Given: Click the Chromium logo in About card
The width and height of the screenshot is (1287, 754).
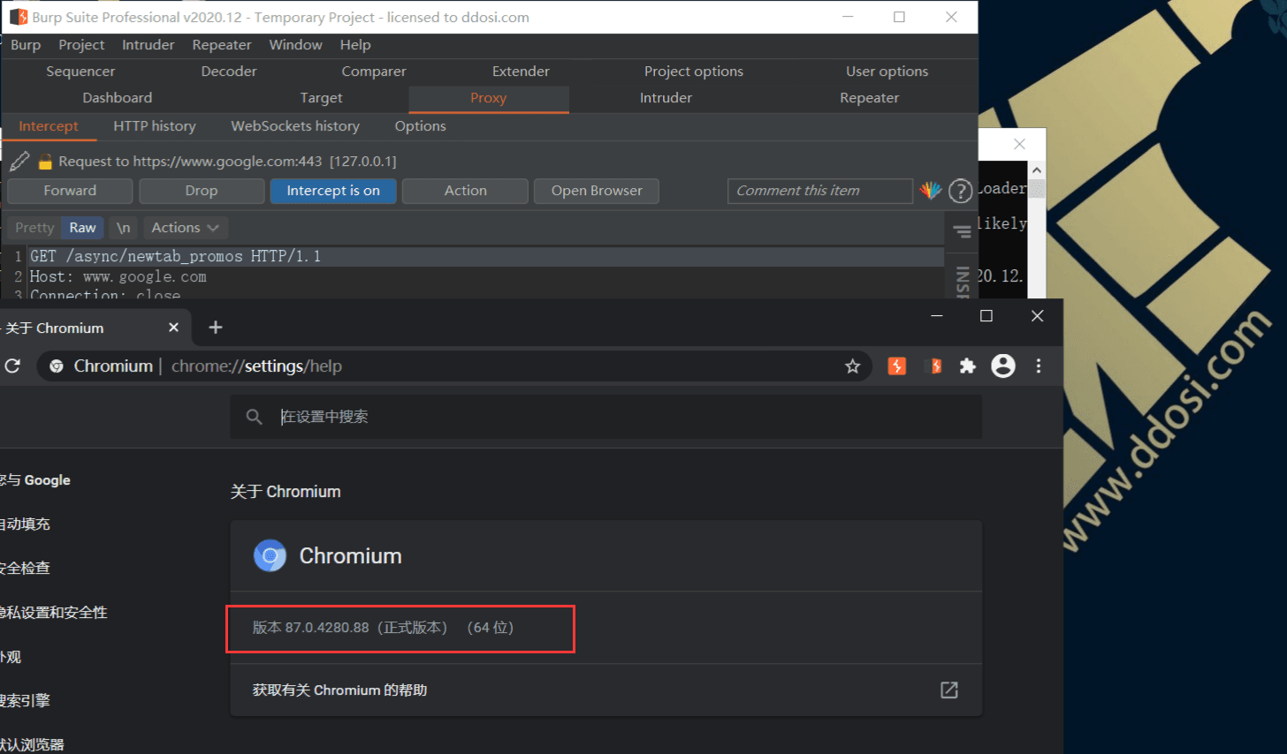Looking at the screenshot, I should click(x=270, y=555).
